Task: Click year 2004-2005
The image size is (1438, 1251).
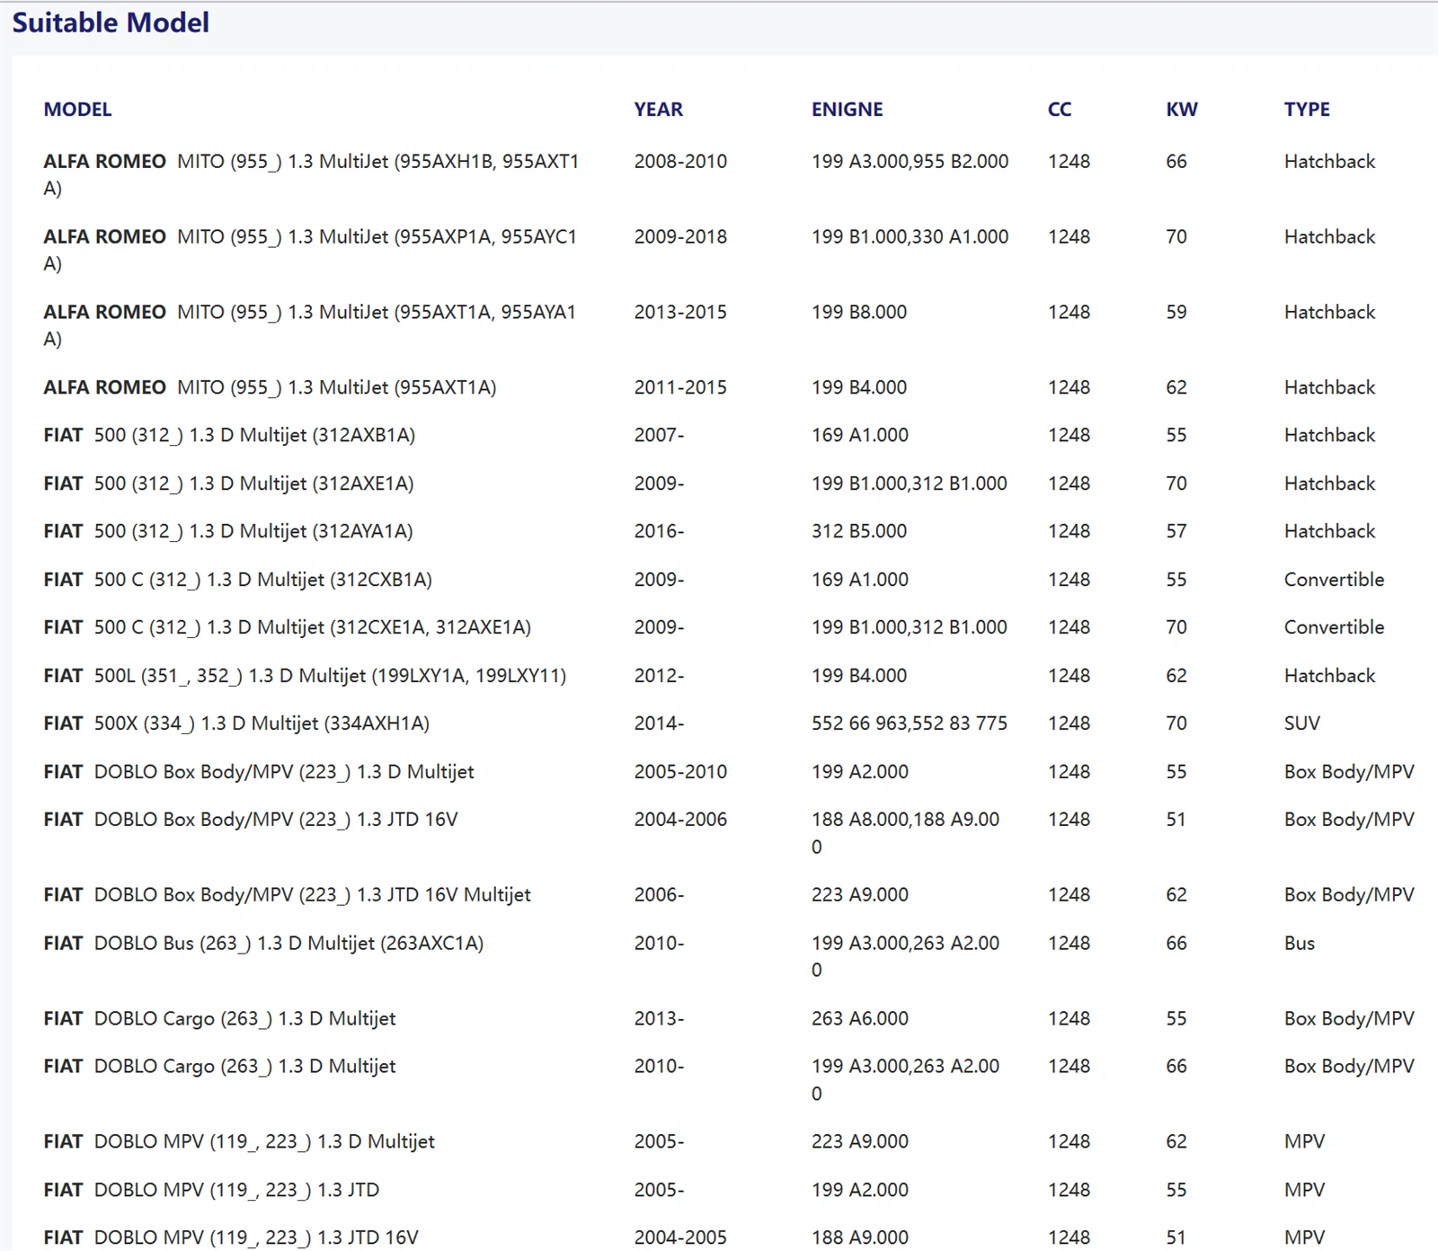Action: coord(680,1238)
